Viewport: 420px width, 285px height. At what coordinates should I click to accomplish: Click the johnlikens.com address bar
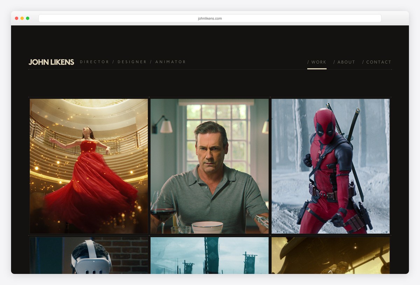[210, 19]
